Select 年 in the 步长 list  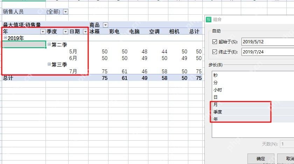tap(253, 119)
